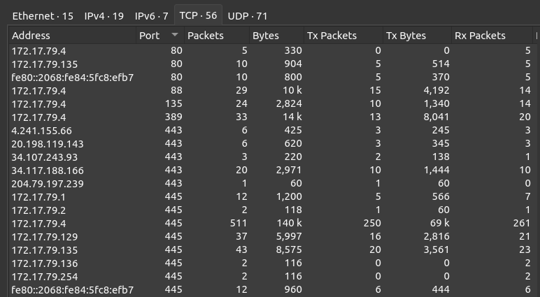
Task: Select the 34.117.188.166 endpoint row
Action: point(48,171)
